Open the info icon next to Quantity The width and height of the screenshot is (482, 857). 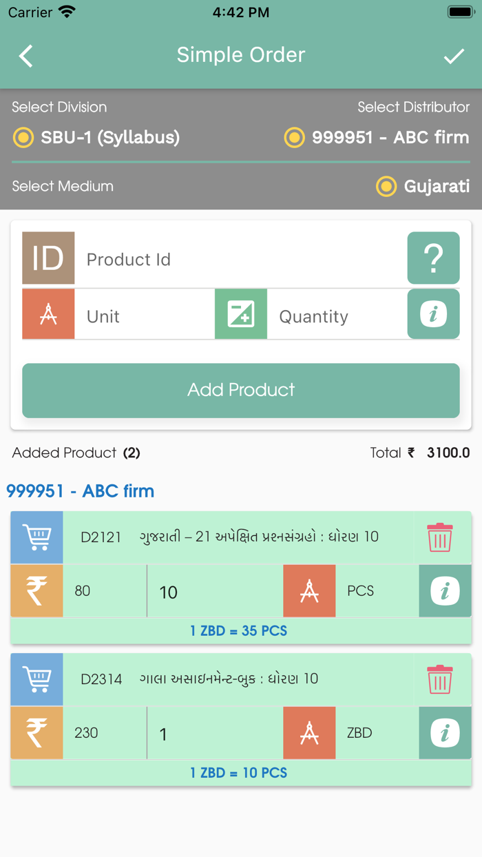[433, 314]
